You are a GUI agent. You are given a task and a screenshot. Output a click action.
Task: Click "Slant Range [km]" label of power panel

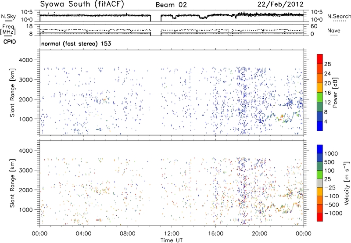tap(12, 93)
